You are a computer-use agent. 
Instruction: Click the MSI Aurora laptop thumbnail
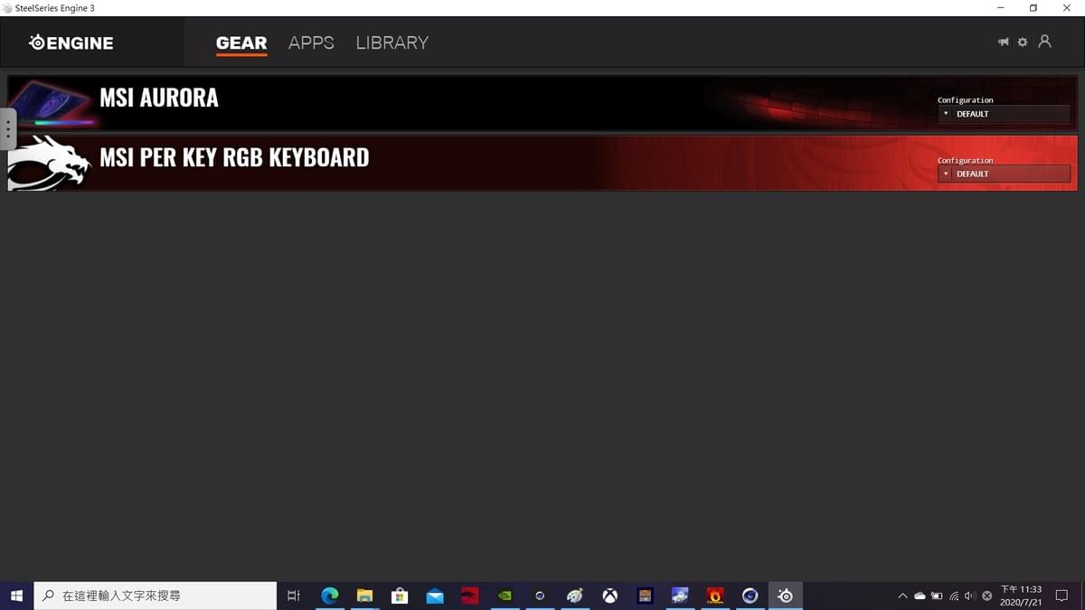tap(52, 102)
